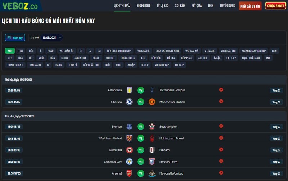Open the Lịch thi đấu menu
Image resolution: width=288 pixels, height=181 pixels.
(122, 6)
